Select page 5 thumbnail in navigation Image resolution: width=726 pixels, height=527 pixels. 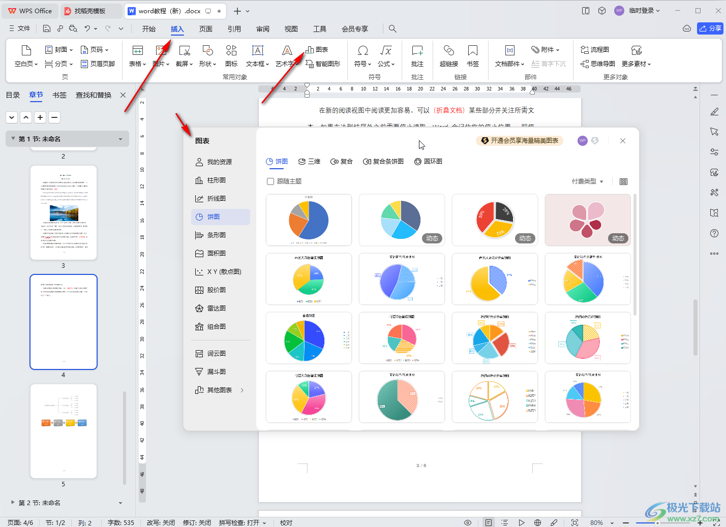pos(64,431)
